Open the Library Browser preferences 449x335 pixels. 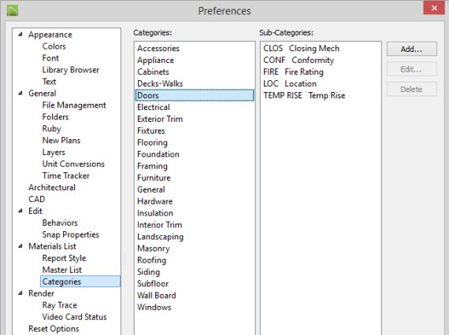71,70
